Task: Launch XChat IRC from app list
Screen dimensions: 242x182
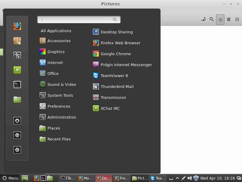Action: tap(106, 109)
